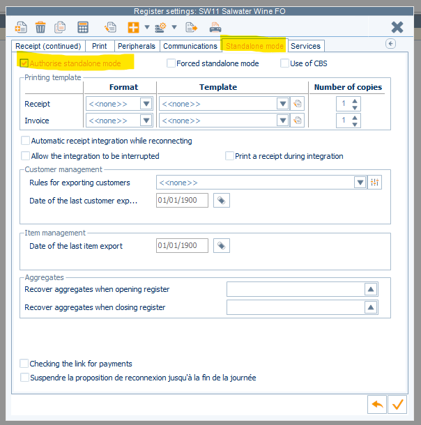Click the trash delete icon
This screenshot has height=425, width=421.
tap(40, 27)
